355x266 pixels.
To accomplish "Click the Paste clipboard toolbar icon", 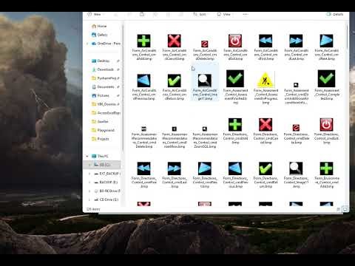I will (142, 15).
